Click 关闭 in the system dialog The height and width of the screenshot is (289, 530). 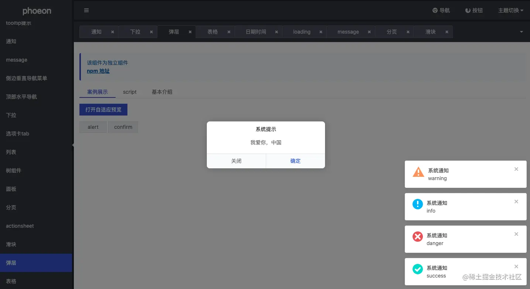tap(236, 161)
